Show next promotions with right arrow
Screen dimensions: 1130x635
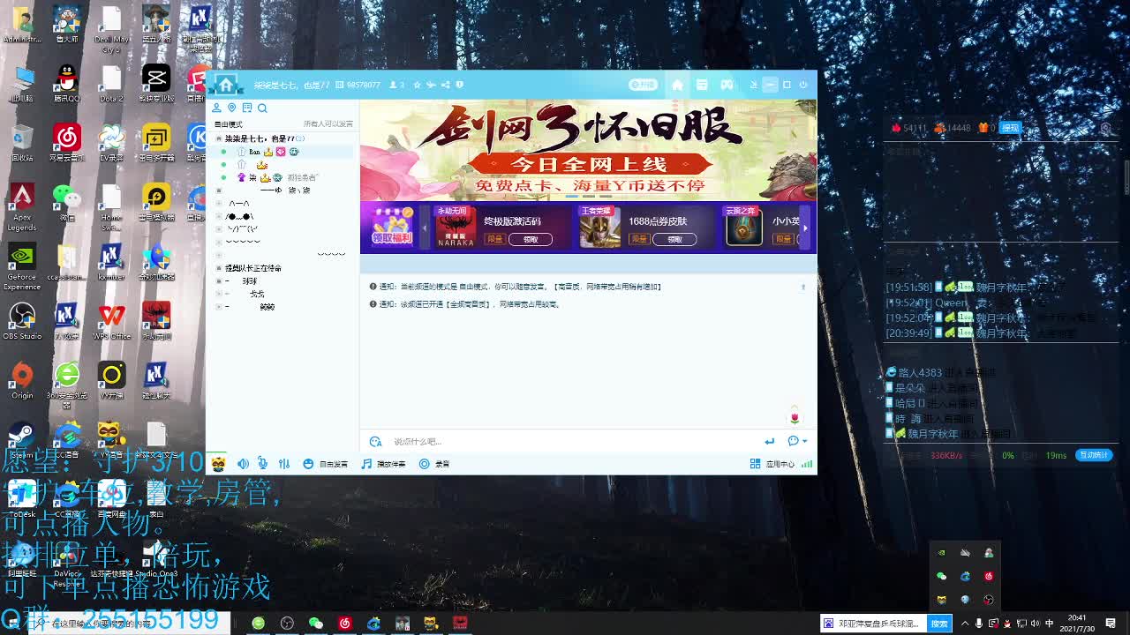click(x=805, y=227)
